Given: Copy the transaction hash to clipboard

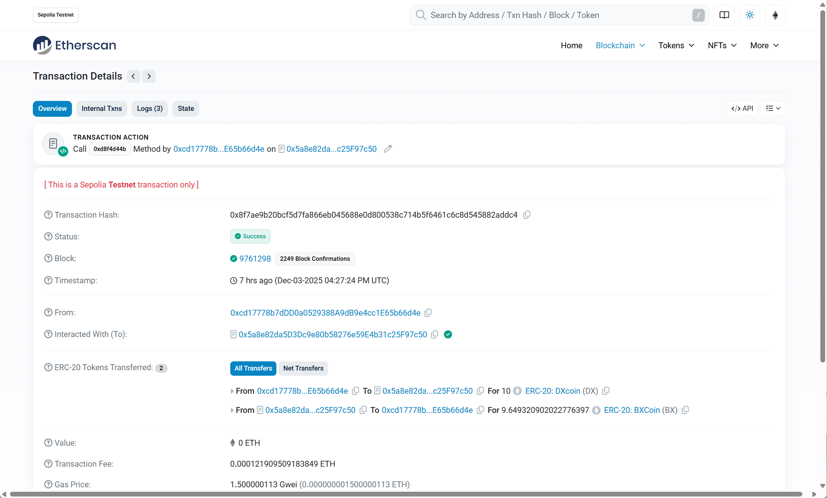Looking at the screenshot, I should 527,215.
